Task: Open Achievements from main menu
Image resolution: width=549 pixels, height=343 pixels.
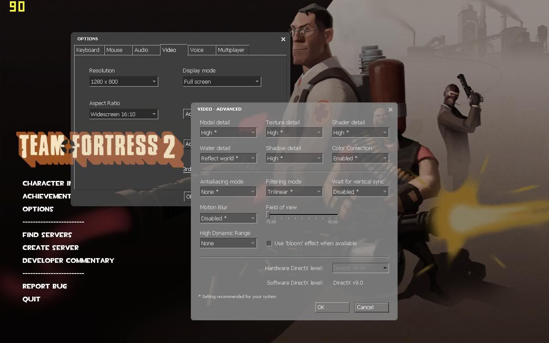Action: [47, 196]
